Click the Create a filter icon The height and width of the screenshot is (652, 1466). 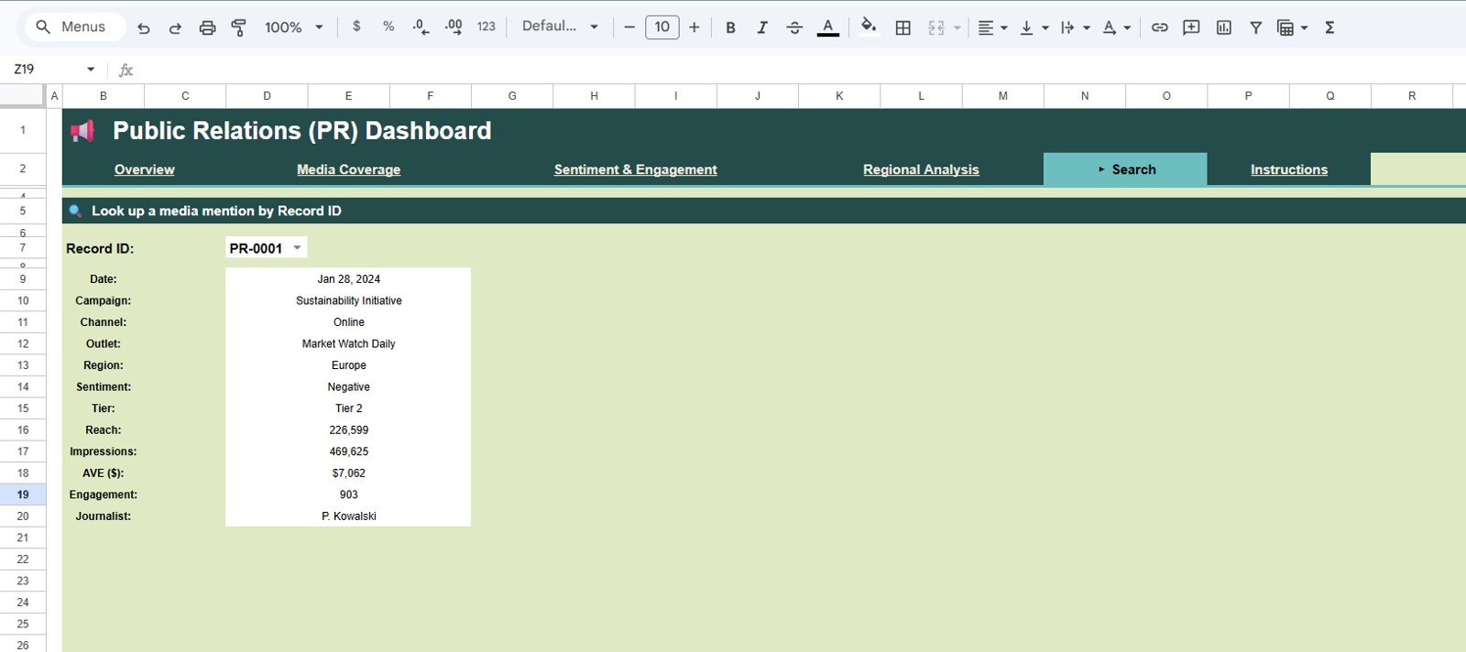(1256, 27)
